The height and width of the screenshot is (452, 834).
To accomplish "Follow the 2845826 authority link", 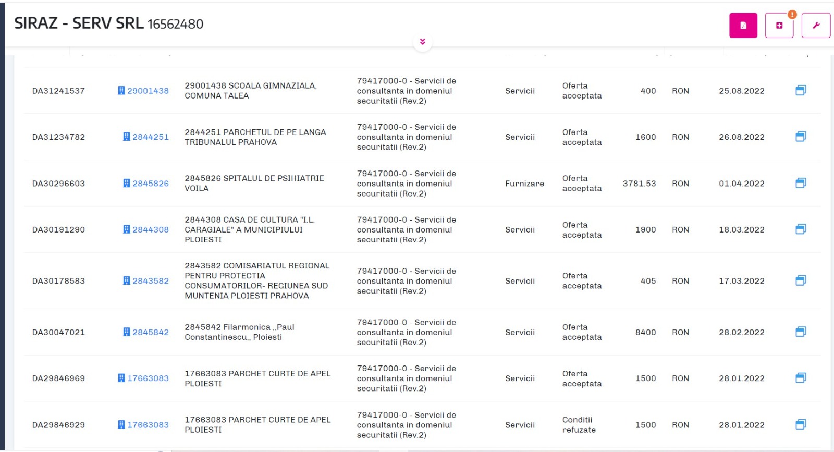I will pos(150,184).
